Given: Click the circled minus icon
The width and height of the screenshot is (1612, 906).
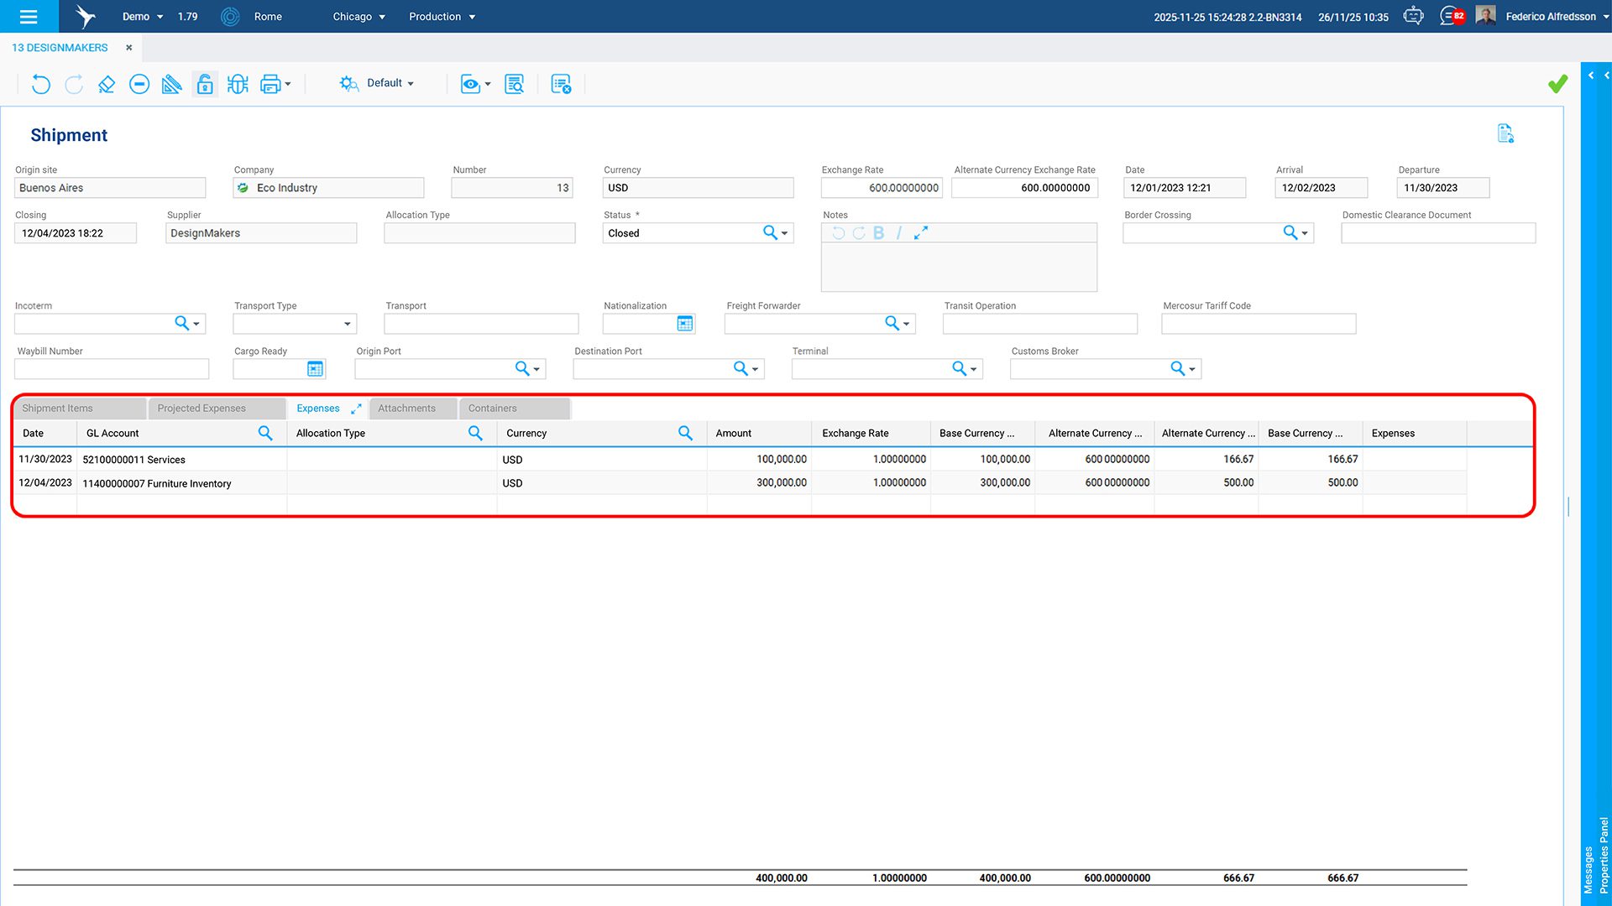Looking at the screenshot, I should point(139,84).
